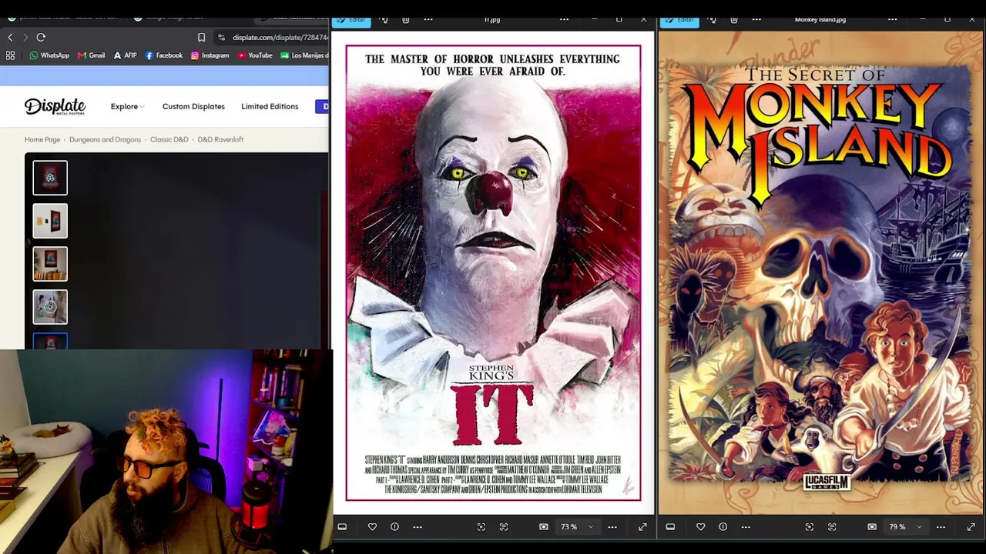Click Editar in the Monkey Island viewer
This screenshot has height=554, width=986.
[x=680, y=20]
